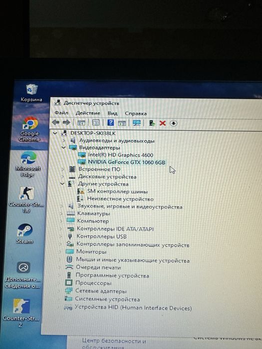This screenshot has height=349, width=262.
Task: Click the Диспетчер устройств title bar icon
Action: click(x=58, y=103)
